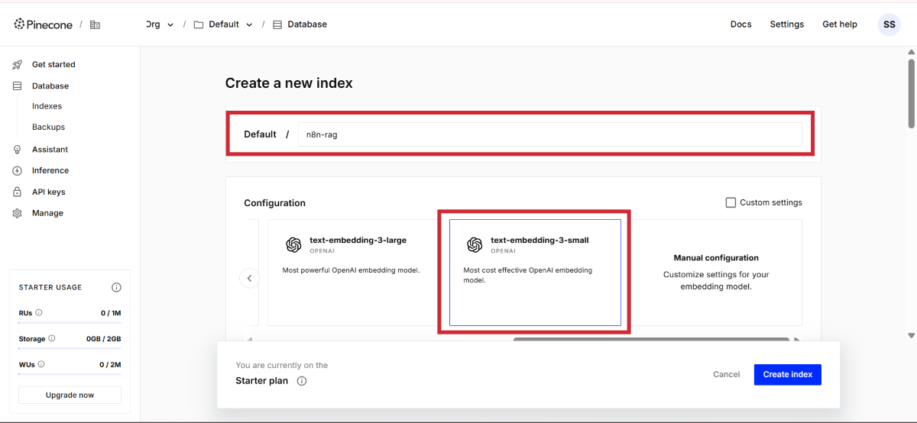Viewport: 917px width, 423px height.
Task: Click the Manage gear icon
Action: pyautogui.click(x=17, y=214)
